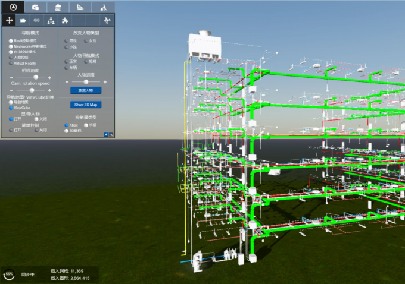The height and width of the screenshot is (284, 405).
Task: Click the 载入网格: 11,369 readout
Action: [x=67, y=271]
